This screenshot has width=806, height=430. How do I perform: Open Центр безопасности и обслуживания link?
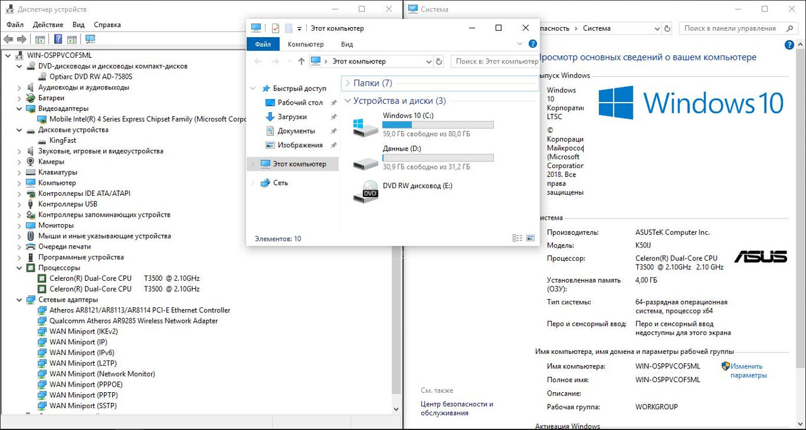(x=457, y=409)
